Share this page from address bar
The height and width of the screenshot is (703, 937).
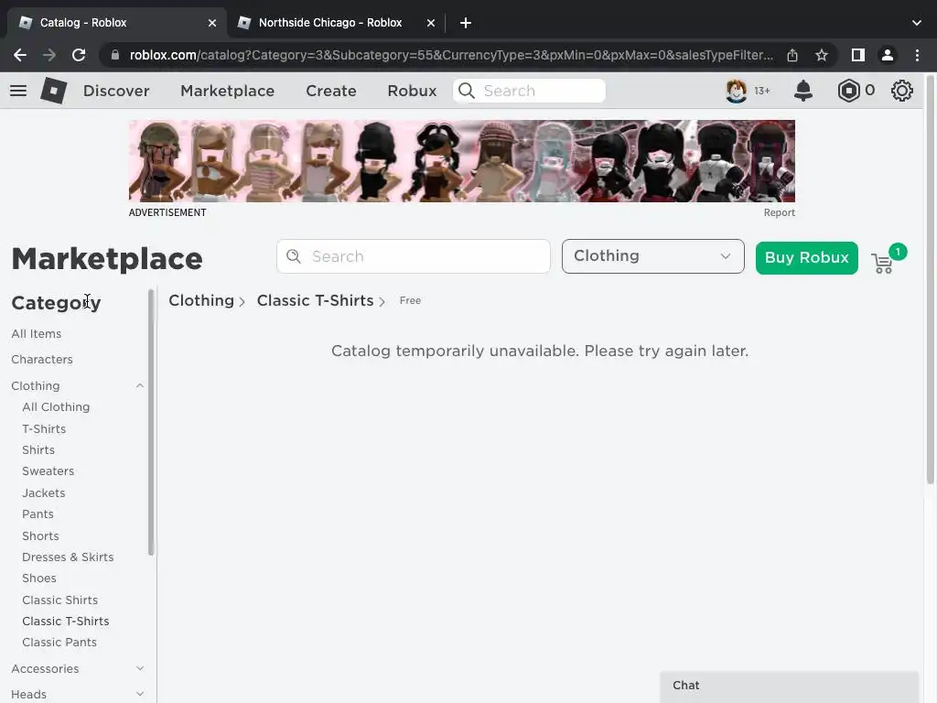tap(792, 55)
